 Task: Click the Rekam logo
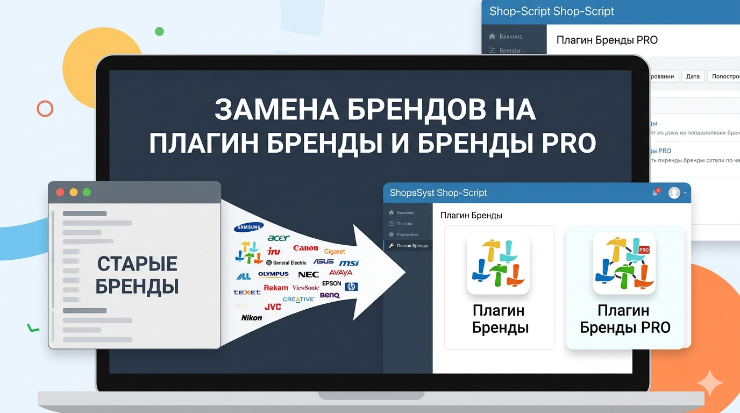276,288
